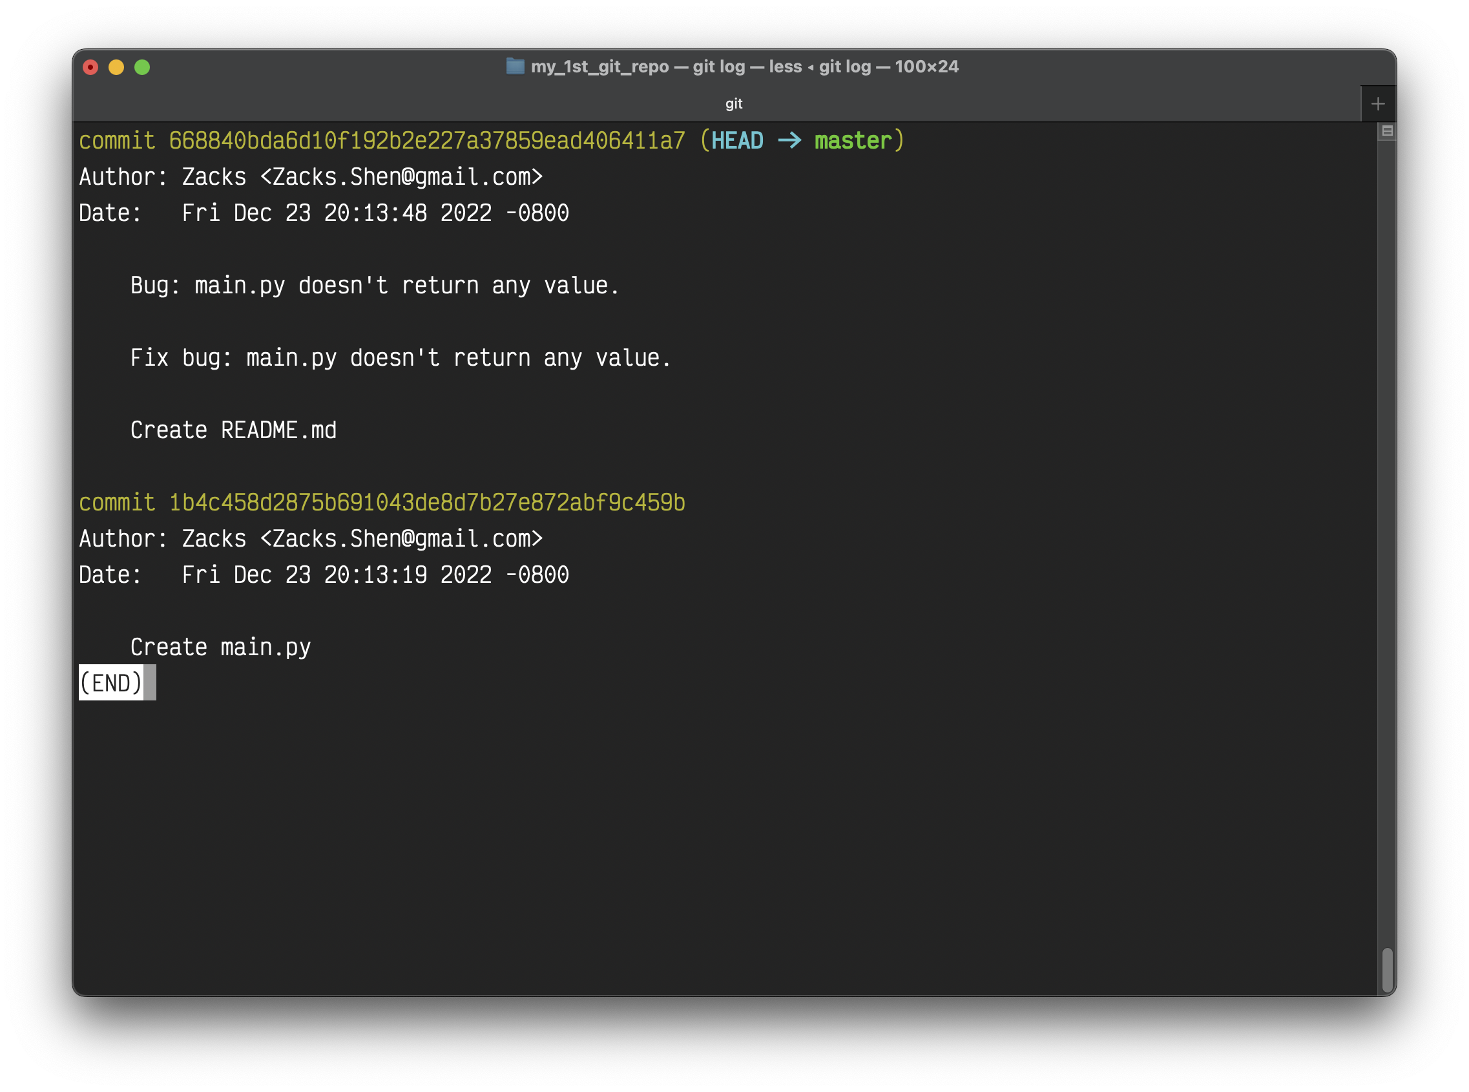Click the new tab plus button
The width and height of the screenshot is (1469, 1092).
click(1377, 104)
